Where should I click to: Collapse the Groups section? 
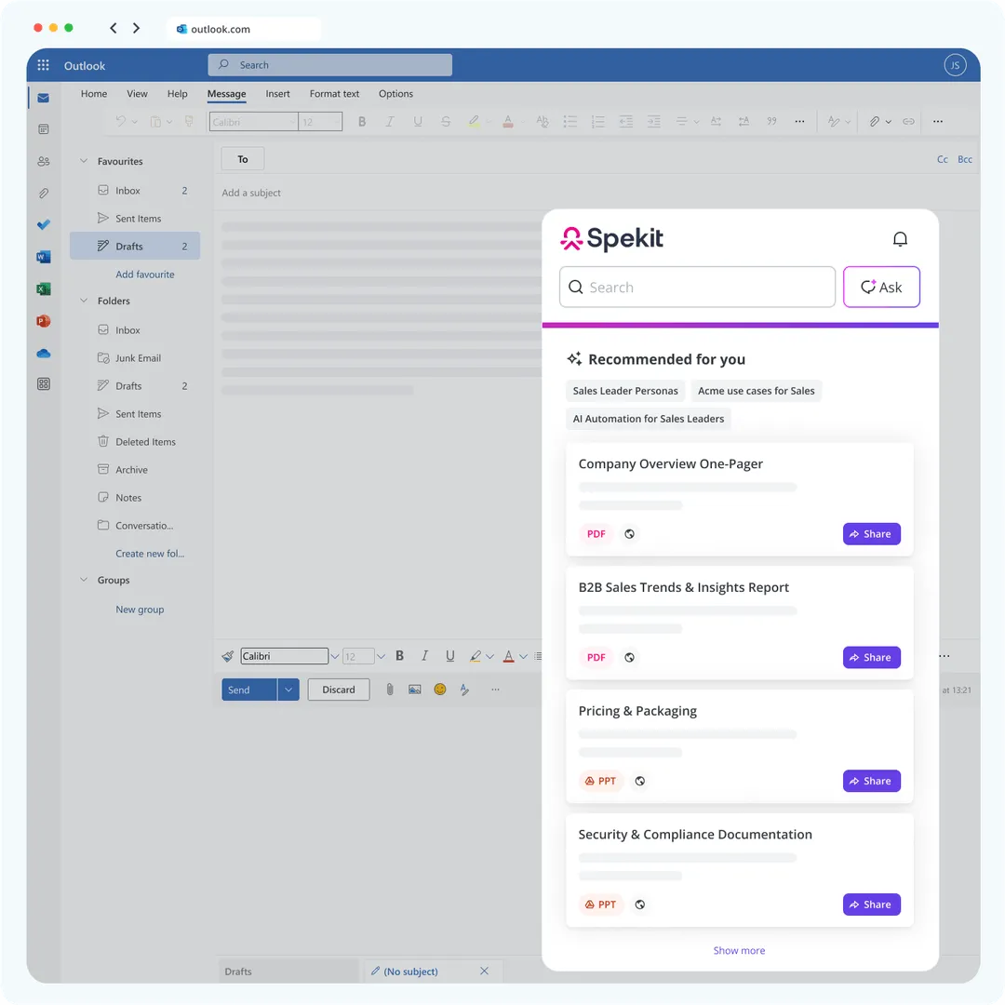[x=84, y=580]
